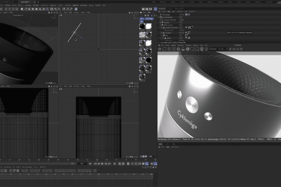Open the Live Viewer File menu
Image resolution: width=281 pixels, height=187 pixels.
(162, 45)
